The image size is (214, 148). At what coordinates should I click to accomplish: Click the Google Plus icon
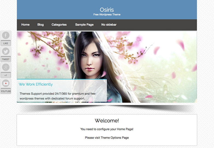pyautogui.click(x=5, y=67)
